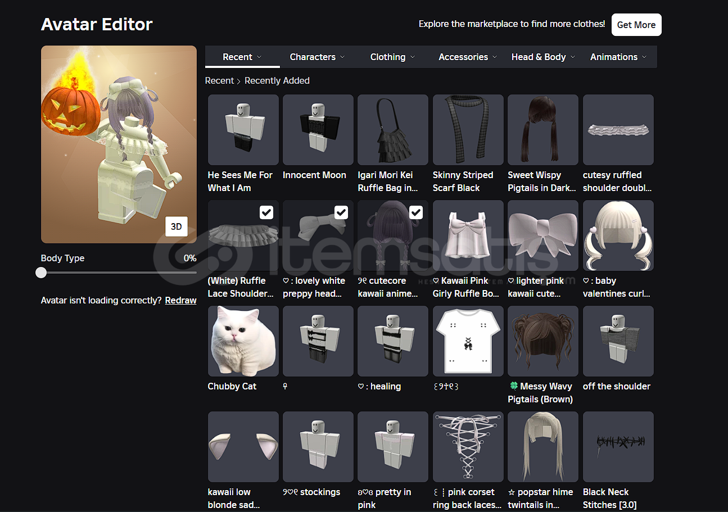
Task: Open the Accessories dropdown
Action: tap(468, 57)
